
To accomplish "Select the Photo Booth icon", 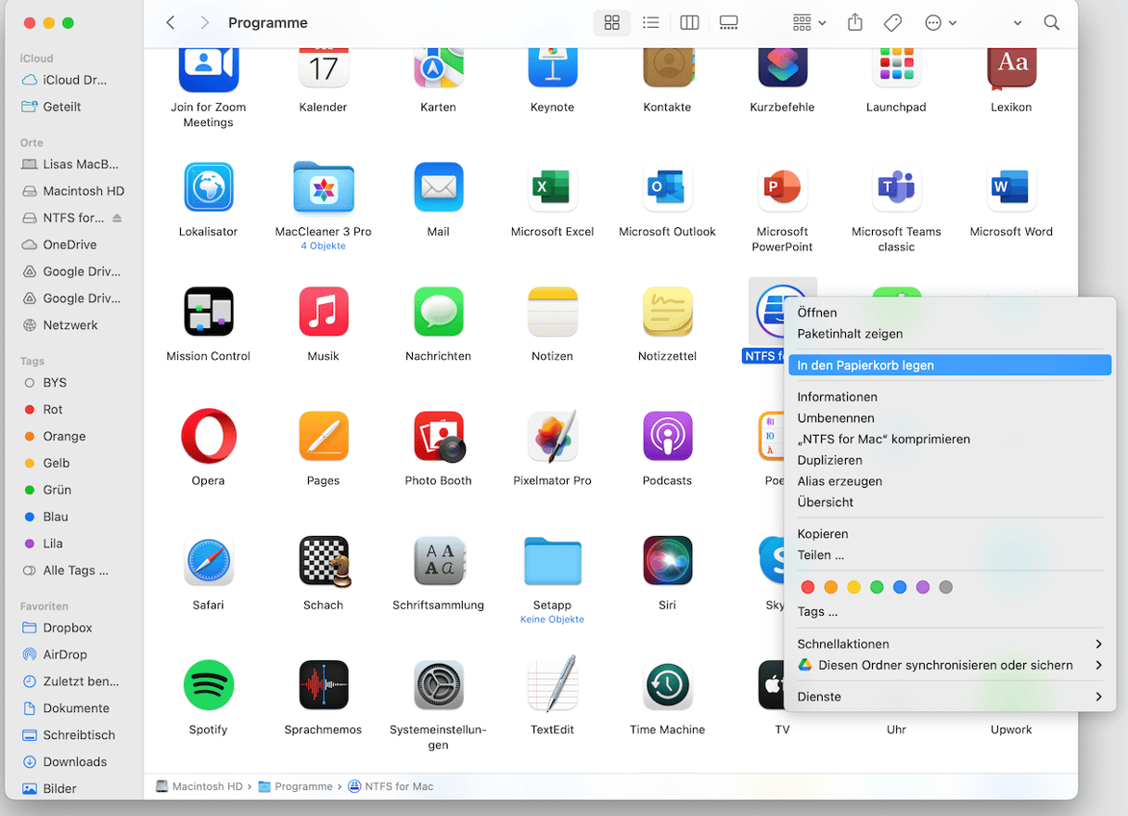I will tap(438, 437).
